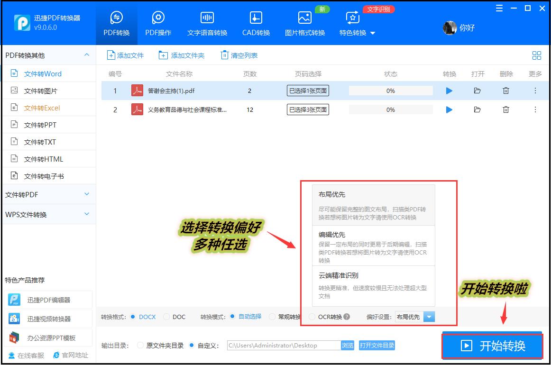Click the 清空列表 clear list icon
Viewport: 551px width, 365px height.
click(224, 55)
